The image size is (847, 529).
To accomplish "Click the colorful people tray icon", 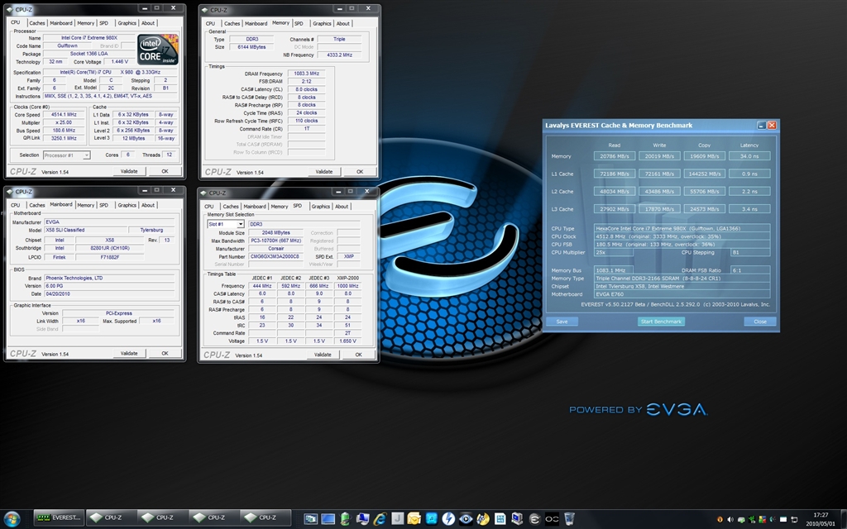I will [x=762, y=519].
